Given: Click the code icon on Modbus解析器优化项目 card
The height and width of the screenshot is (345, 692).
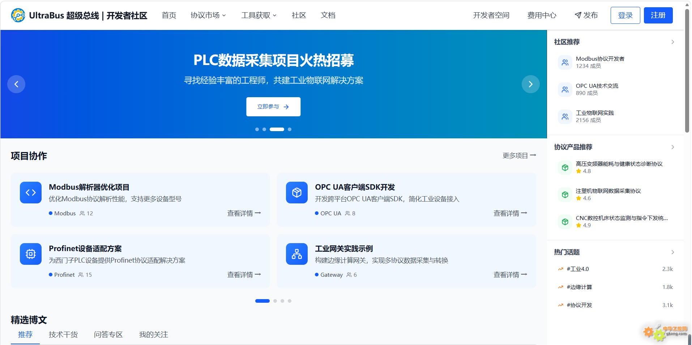Looking at the screenshot, I should pyautogui.click(x=30, y=192).
